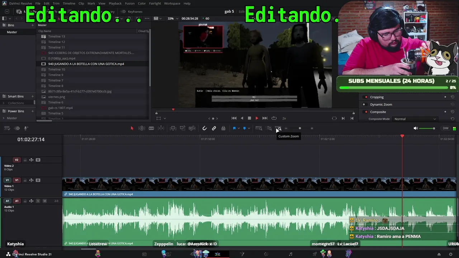Reset the Dynamic Zoom settings
Image resolution: width=459 pixels, height=258 pixels.
tap(453, 105)
